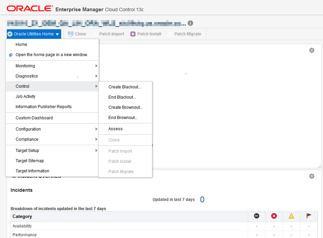Click the Performance row label

(24, 235)
